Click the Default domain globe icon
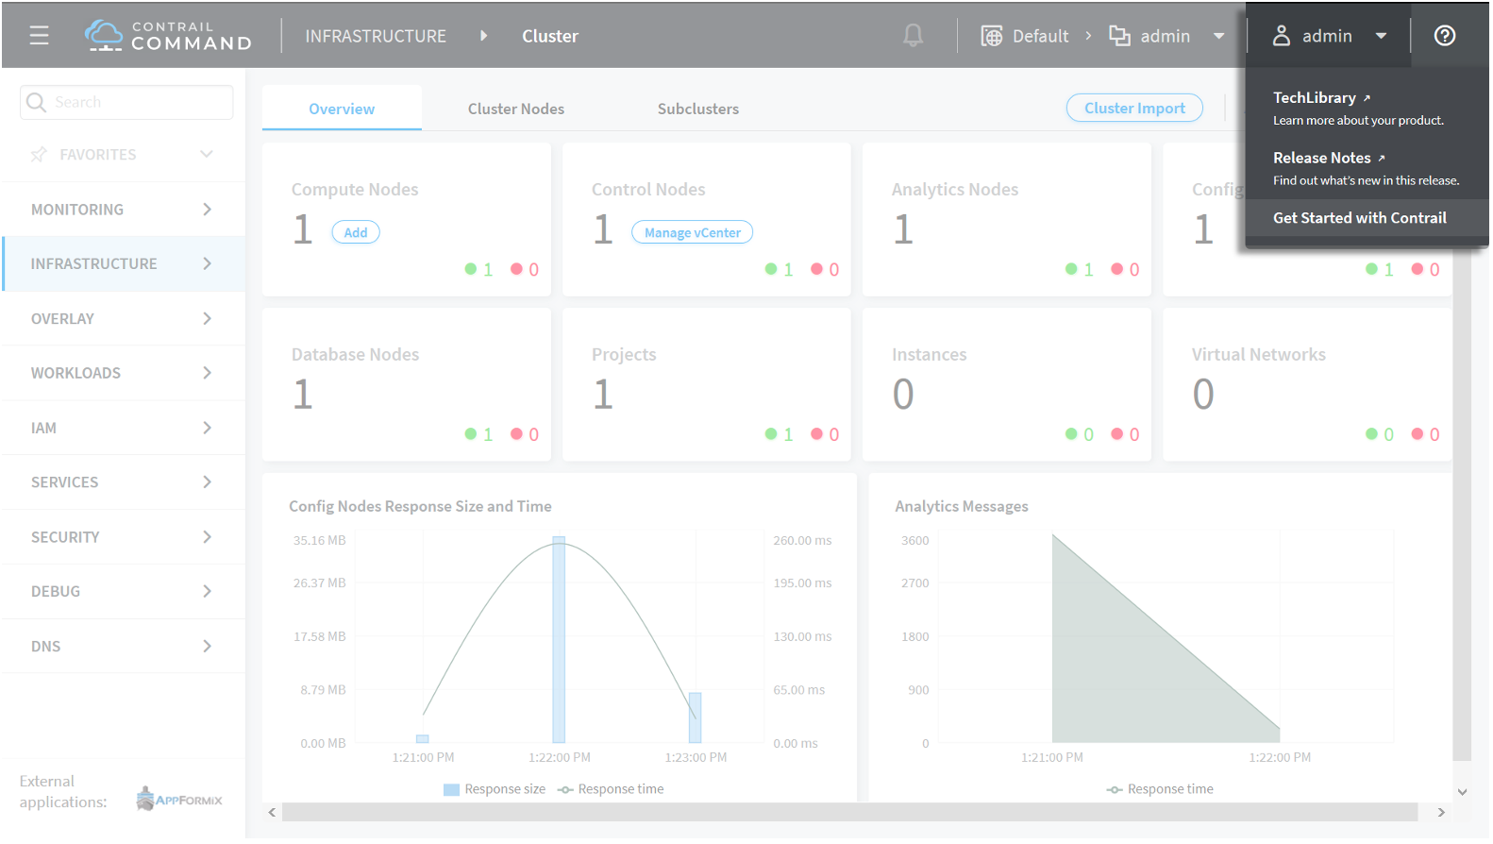 point(991,36)
